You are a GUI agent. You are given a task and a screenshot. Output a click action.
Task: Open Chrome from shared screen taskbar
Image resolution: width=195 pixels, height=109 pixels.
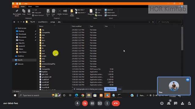point(83,95)
